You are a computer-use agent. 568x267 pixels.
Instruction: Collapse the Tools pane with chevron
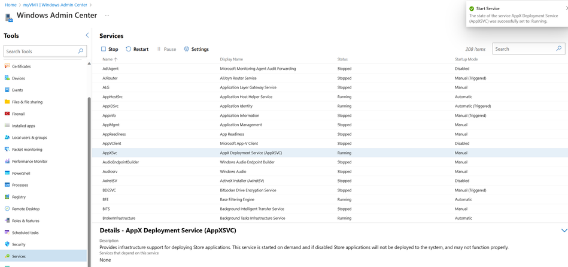[x=87, y=35]
